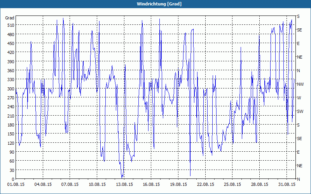
Task: Pick the "30" degree label
Action: pyautogui.click(x=12, y=170)
